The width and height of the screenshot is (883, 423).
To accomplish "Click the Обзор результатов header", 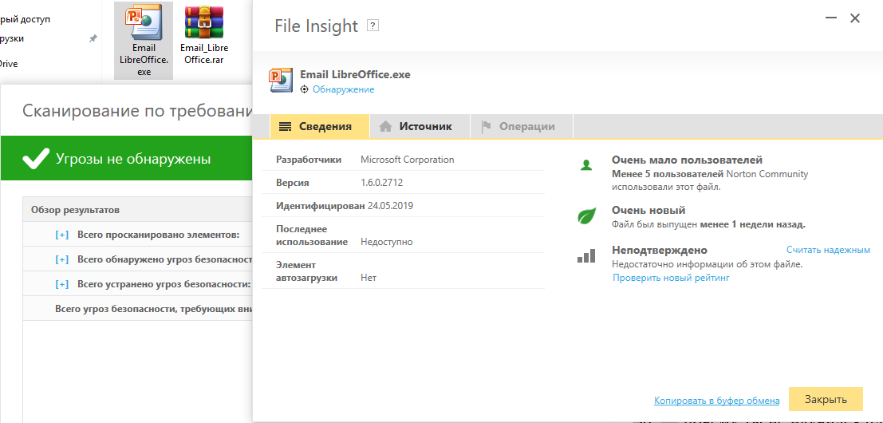I will click(x=76, y=210).
